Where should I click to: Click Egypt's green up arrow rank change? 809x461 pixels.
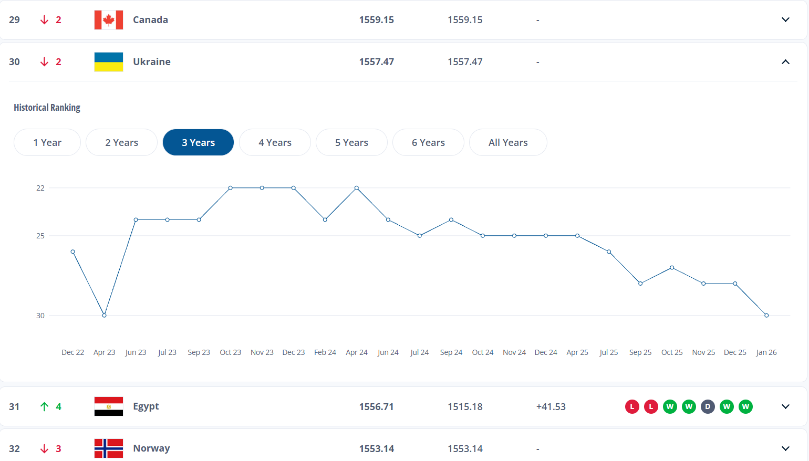45,406
